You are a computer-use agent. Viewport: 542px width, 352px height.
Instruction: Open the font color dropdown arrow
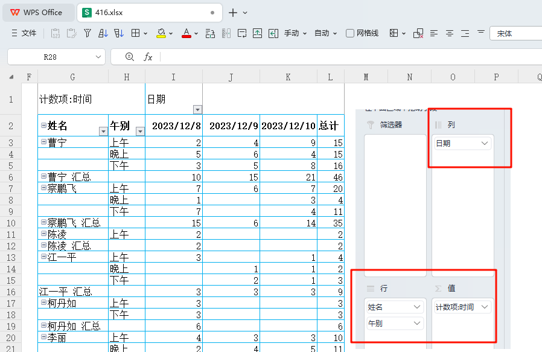pyautogui.click(x=196, y=34)
